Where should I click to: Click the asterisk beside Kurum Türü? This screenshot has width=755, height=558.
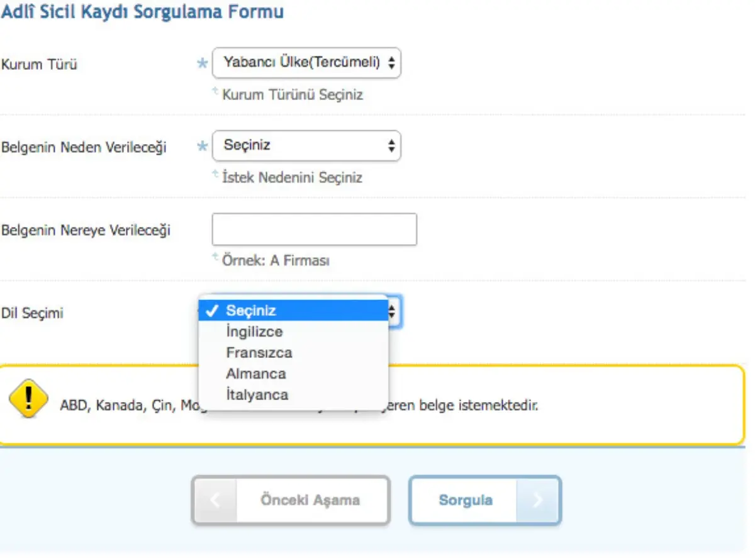pyautogui.click(x=203, y=64)
